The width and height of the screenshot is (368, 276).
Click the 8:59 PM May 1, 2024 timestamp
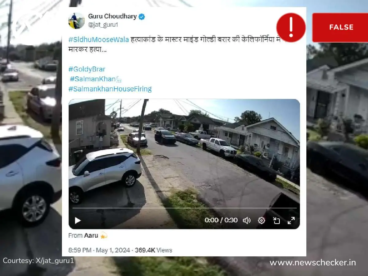[99, 250]
